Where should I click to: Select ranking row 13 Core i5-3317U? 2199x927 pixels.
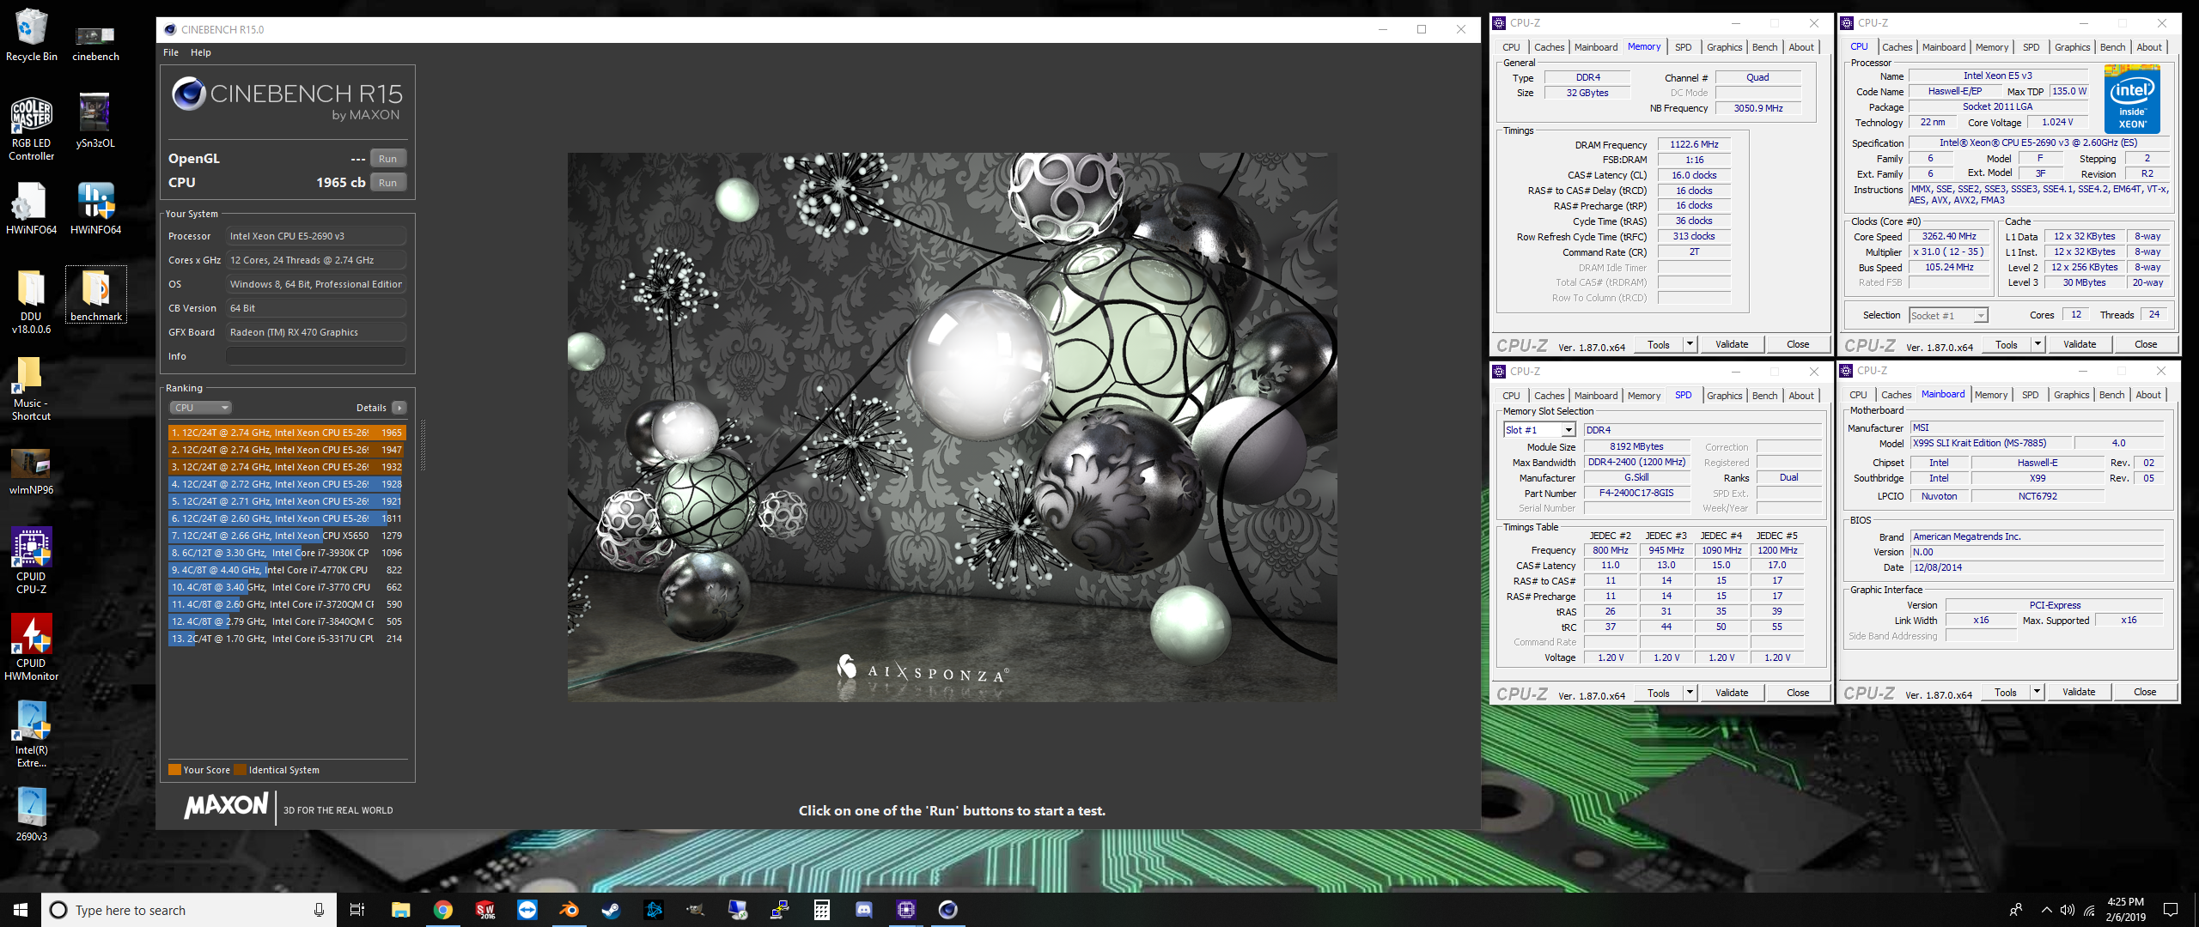(x=286, y=639)
